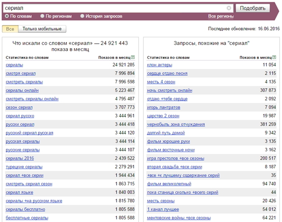Click the impressions value '24 921 285'
The image size is (282, 222).
[x=123, y=65]
